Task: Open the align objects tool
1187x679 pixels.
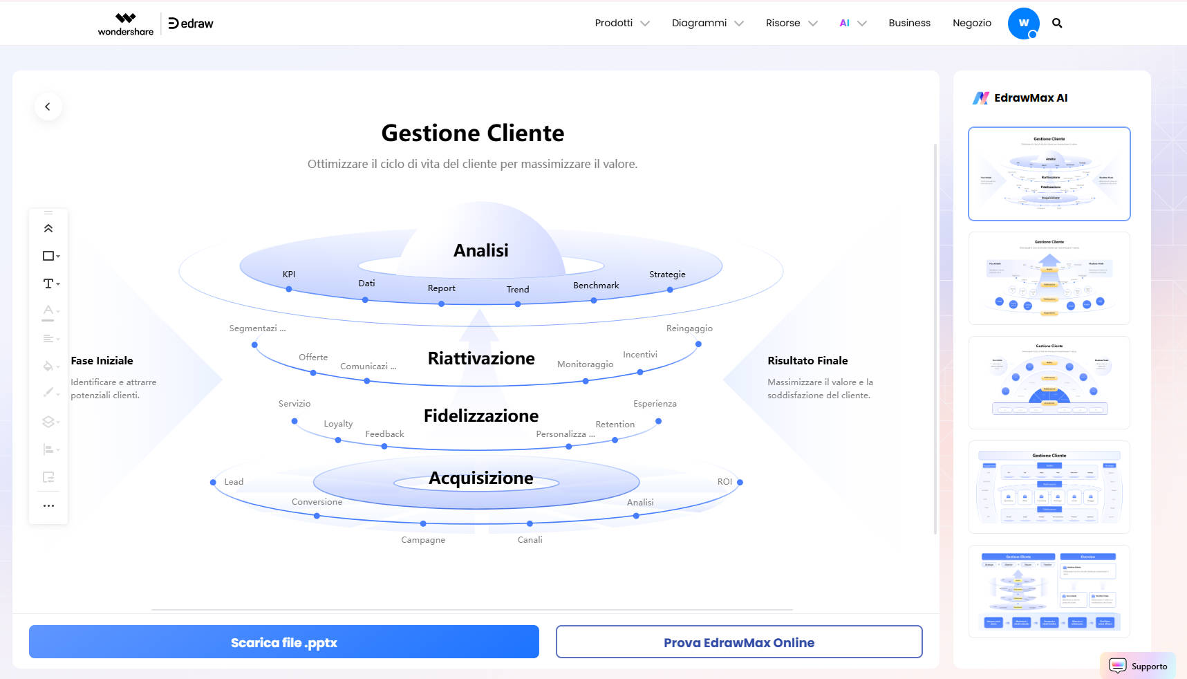Action: (51, 449)
